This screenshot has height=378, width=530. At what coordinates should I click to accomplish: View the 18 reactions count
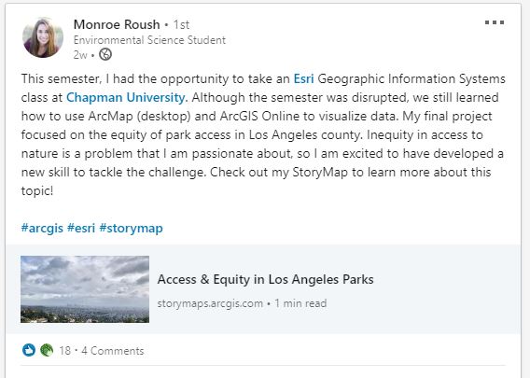65,351
